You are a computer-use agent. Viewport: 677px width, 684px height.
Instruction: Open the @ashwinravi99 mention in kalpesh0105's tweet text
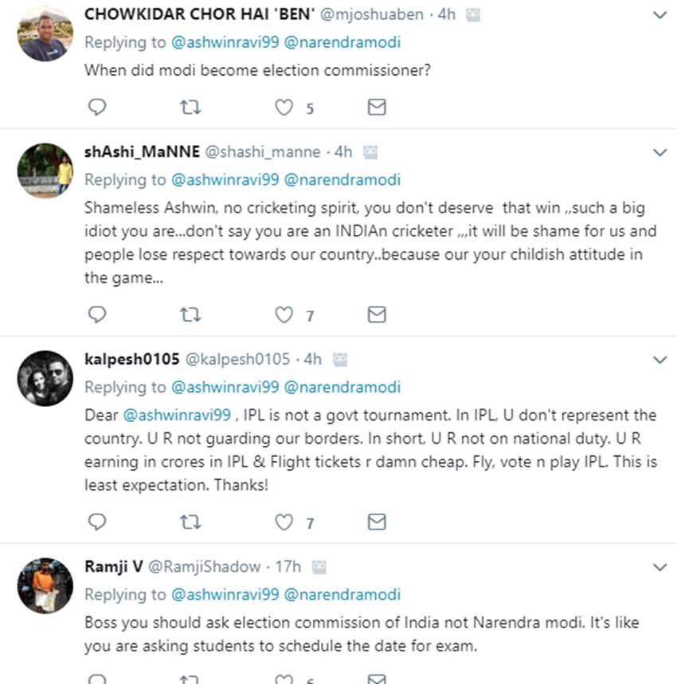[176, 416]
